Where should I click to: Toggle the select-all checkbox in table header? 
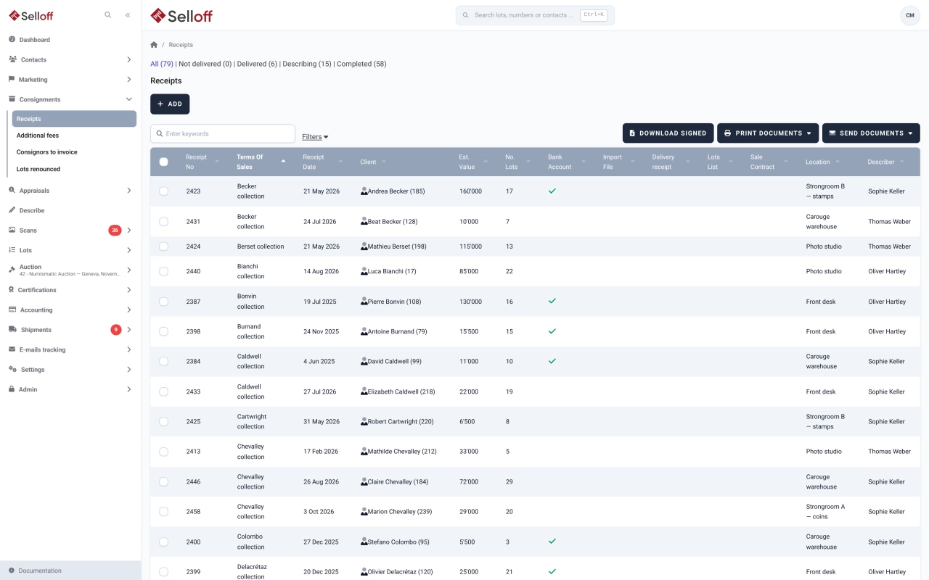(x=163, y=162)
